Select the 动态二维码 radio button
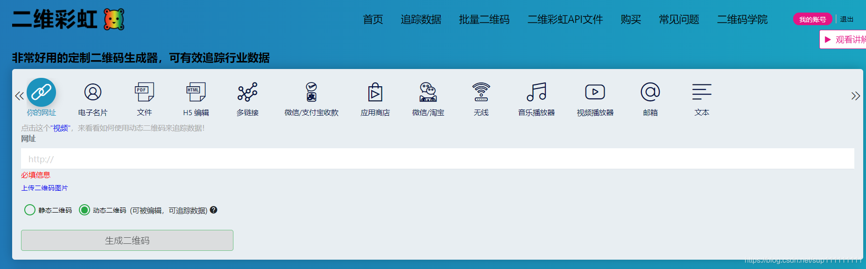Image resolution: width=866 pixels, height=269 pixels. coord(84,210)
